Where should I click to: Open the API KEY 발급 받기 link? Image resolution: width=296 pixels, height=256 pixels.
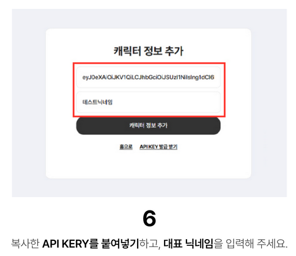click(x=158, y=147)
